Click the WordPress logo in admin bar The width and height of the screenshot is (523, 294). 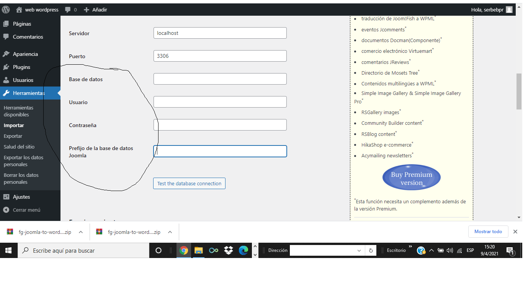(x=6, y=10)
